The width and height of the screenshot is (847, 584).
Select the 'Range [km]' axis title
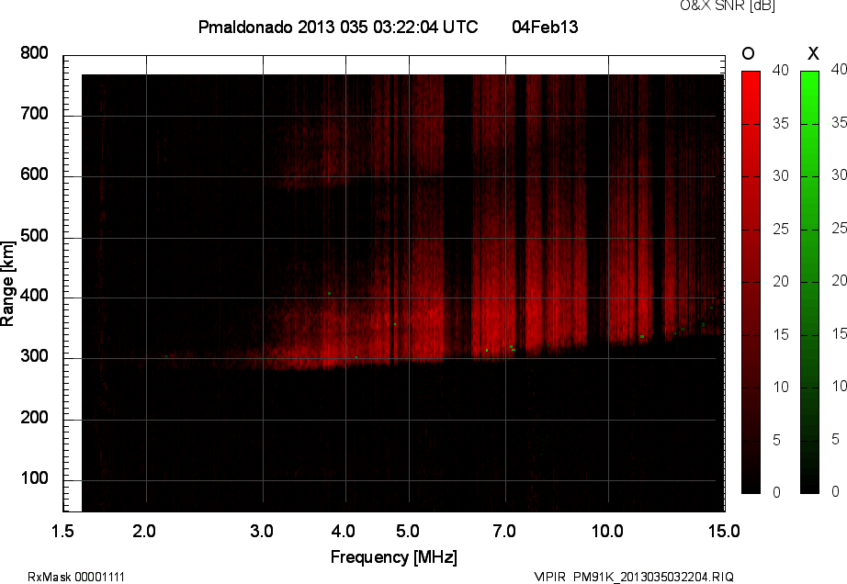7,284
